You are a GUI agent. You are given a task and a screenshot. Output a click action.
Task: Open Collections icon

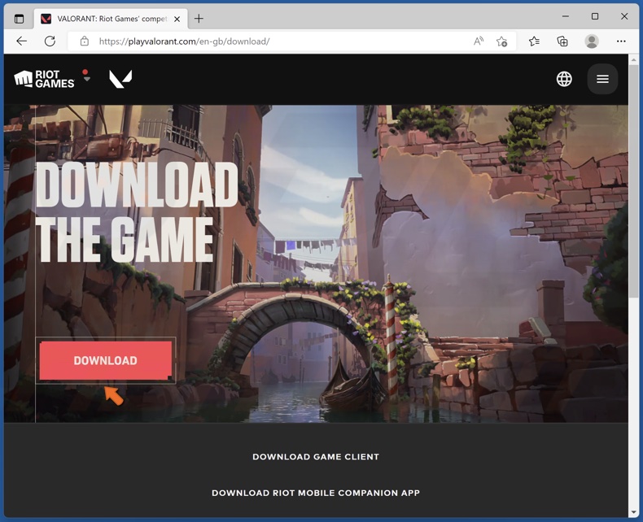(x=562, y=41)
